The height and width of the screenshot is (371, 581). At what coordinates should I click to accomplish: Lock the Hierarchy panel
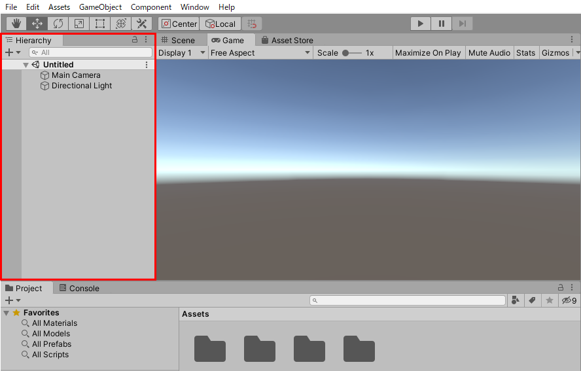click(x=135, y=39)
